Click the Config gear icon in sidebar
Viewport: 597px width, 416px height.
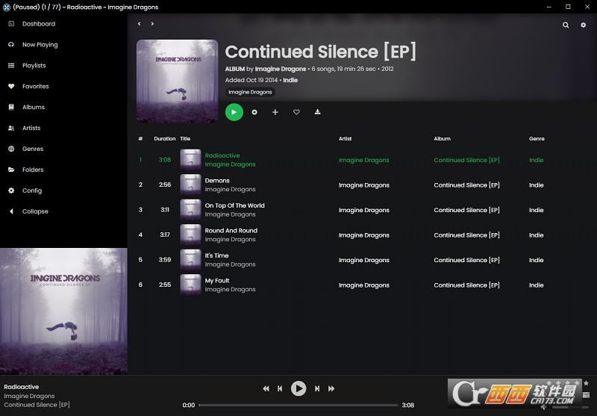11,190
